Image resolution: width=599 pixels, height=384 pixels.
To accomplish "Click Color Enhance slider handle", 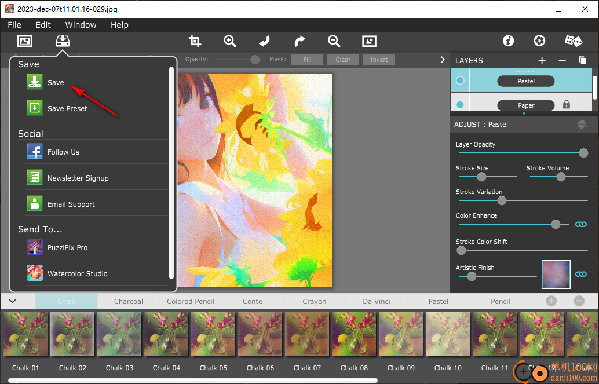I will tap(556, 224).
